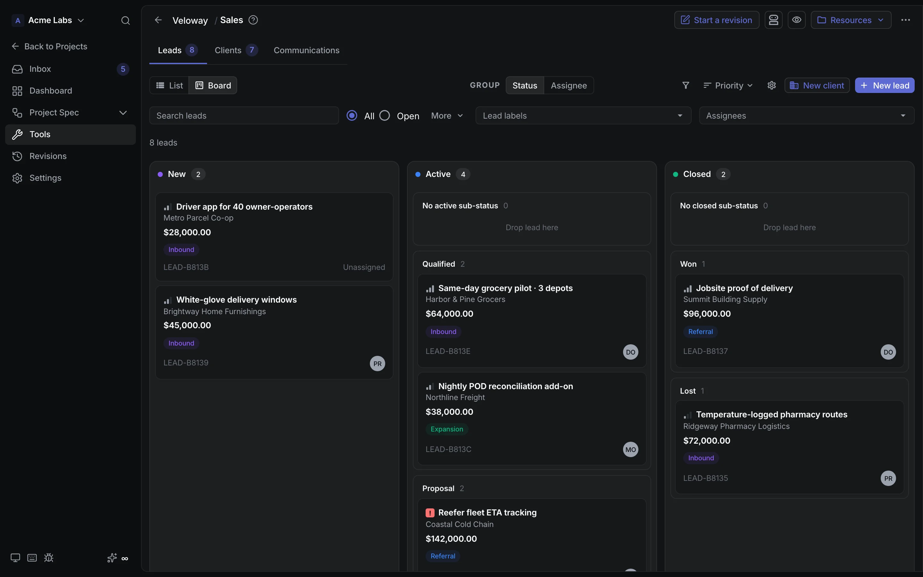Toggle the eye preview icon
Screen dimensions: 923x577
[x=797, y=20]
